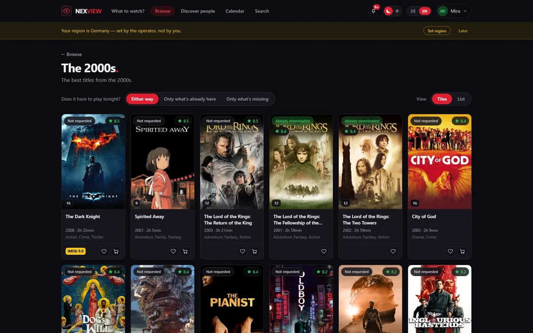Favorite The Dark Knight with heart icon
533x333 pixels.
coord(104,251)
